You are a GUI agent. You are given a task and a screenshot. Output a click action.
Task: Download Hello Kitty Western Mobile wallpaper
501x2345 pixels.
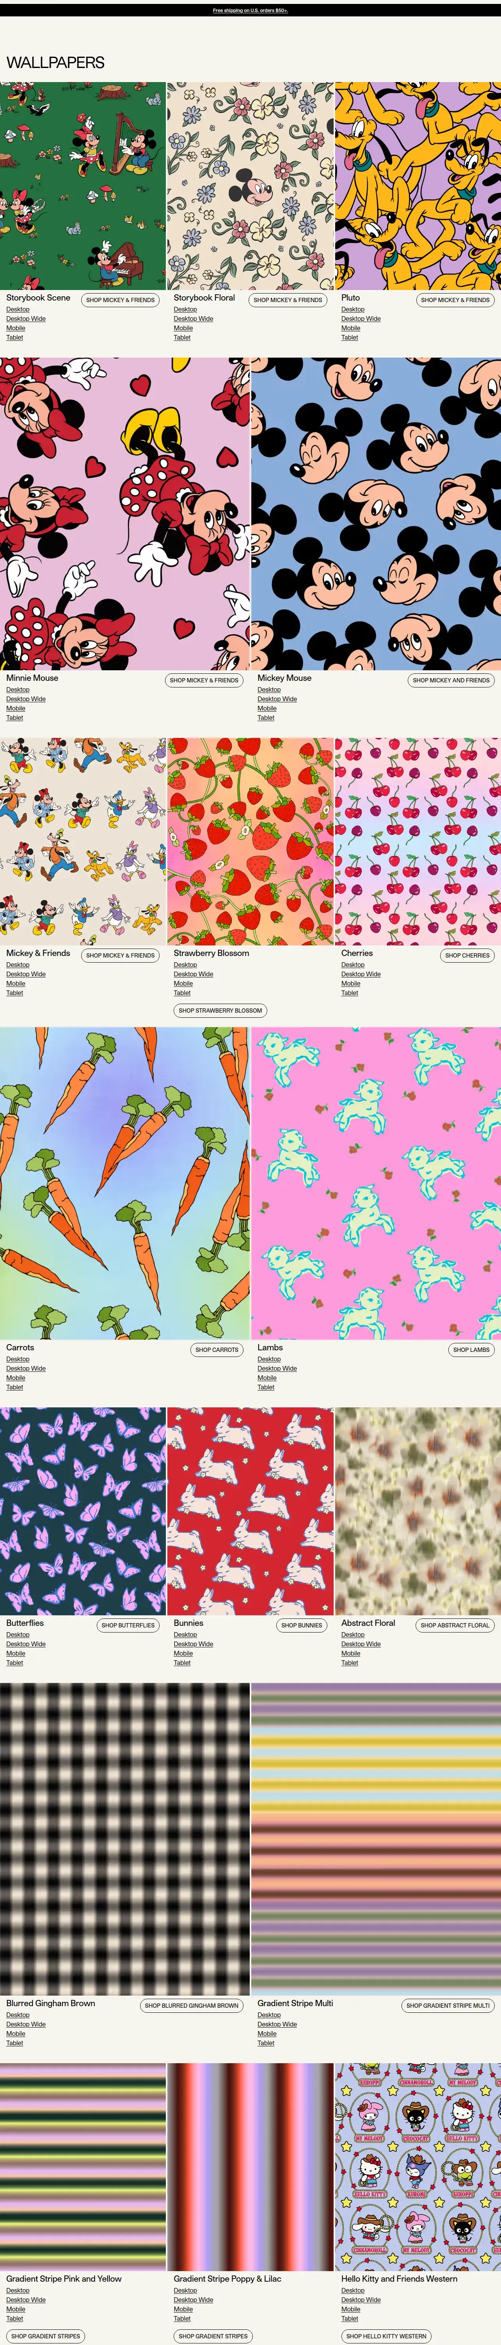pyautogui.click(x=350, y=2309)
